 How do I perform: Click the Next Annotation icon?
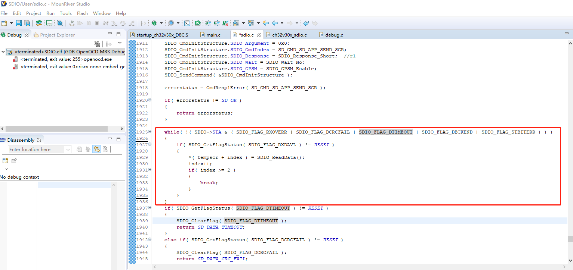236,23
